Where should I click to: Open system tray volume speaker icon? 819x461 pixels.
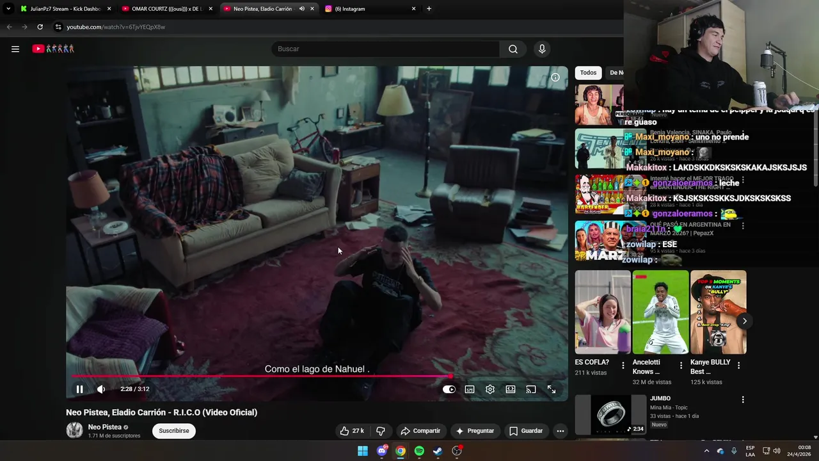click(x=777, y=451)
